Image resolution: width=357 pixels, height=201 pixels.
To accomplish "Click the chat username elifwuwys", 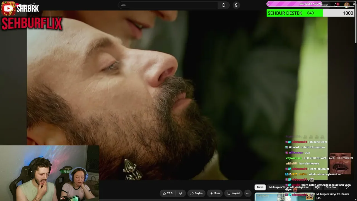I will pyautogui.click(x=296, y=153).
